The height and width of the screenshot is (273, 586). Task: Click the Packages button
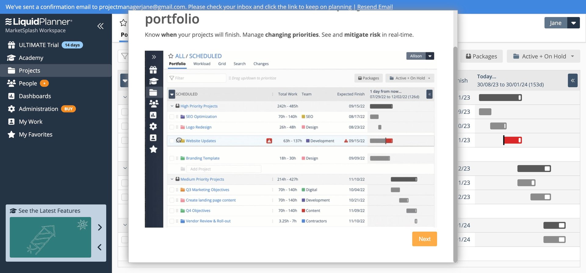(x=481, y=56)
